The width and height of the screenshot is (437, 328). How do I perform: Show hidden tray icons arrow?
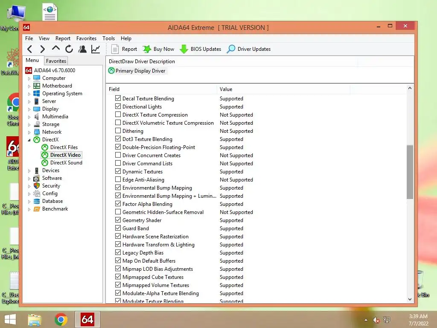point(366,320)
